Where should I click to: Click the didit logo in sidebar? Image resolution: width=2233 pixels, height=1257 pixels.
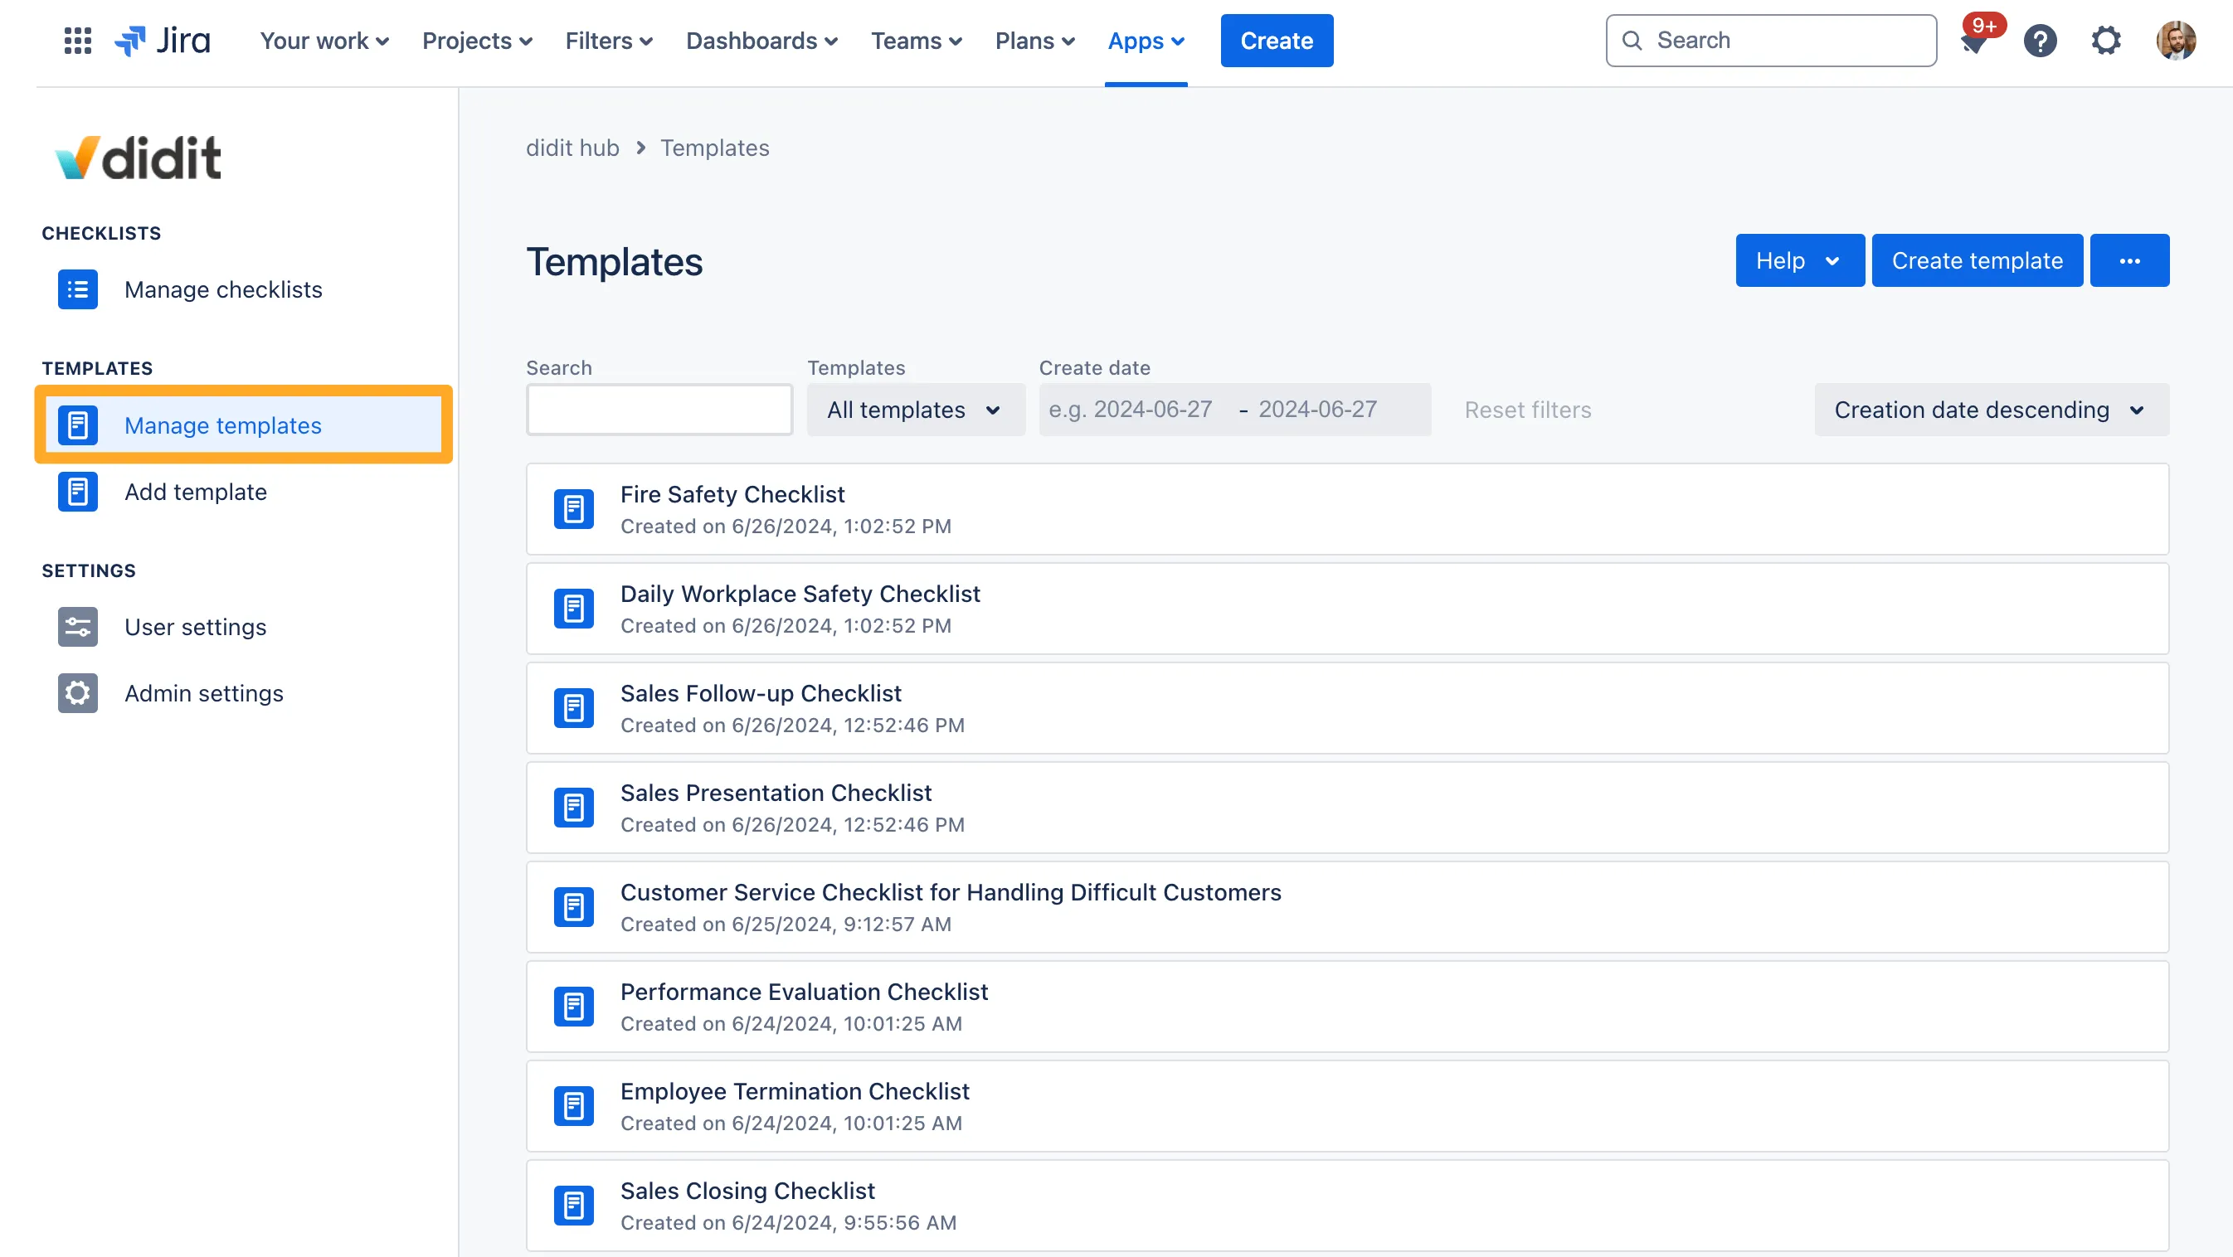pos(139,158)
